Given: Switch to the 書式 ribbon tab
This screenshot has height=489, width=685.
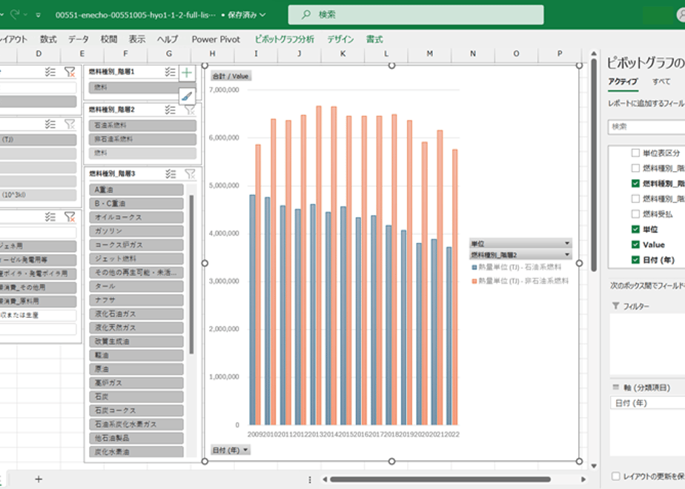Looking at the screenshot, I should click(374, 39).
